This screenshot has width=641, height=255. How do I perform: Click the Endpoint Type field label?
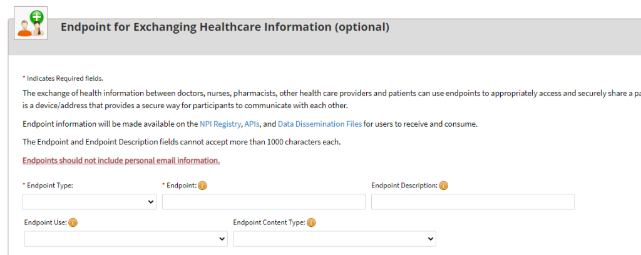[x=51, y=186]
